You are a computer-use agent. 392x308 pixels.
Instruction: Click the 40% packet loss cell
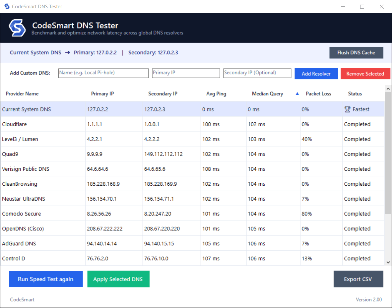[x=307, y=139]
